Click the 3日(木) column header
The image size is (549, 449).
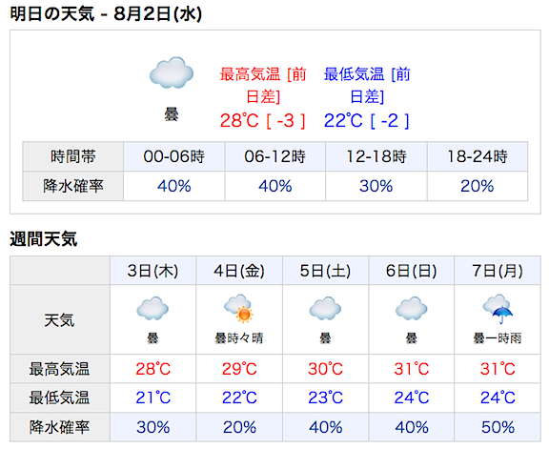[x=153, y=271]
